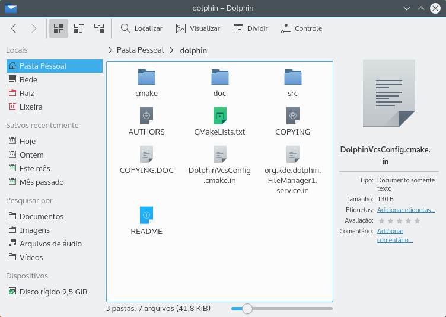Screen dimensions: 446x317
Task: Switch to icons view mode
Action: [58, 28]
